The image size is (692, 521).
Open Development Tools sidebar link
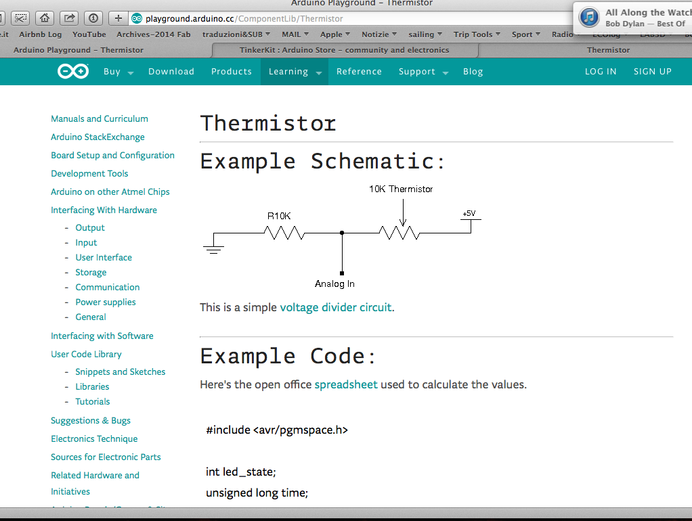[x=89, y=173]
